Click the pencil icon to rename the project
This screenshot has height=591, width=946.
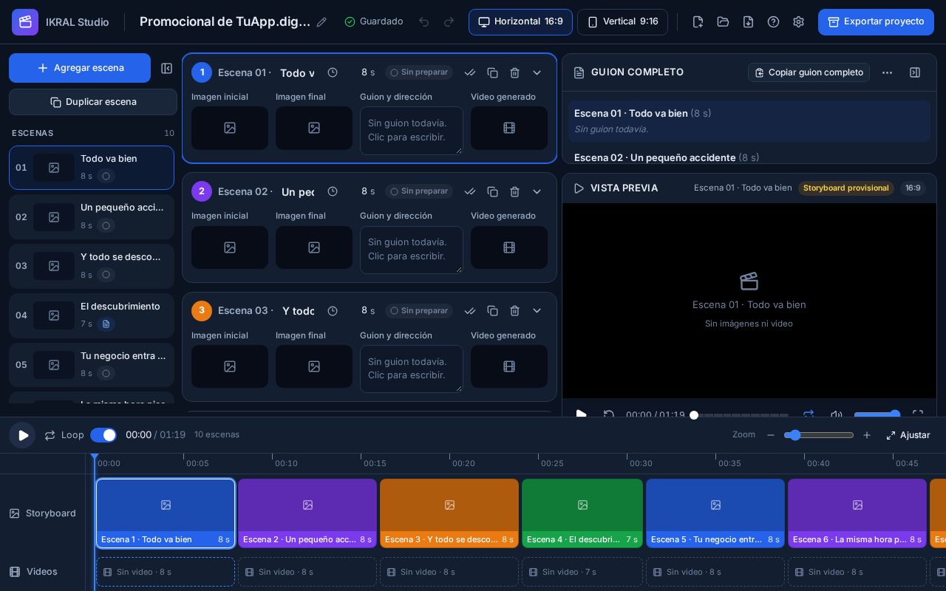321,22
